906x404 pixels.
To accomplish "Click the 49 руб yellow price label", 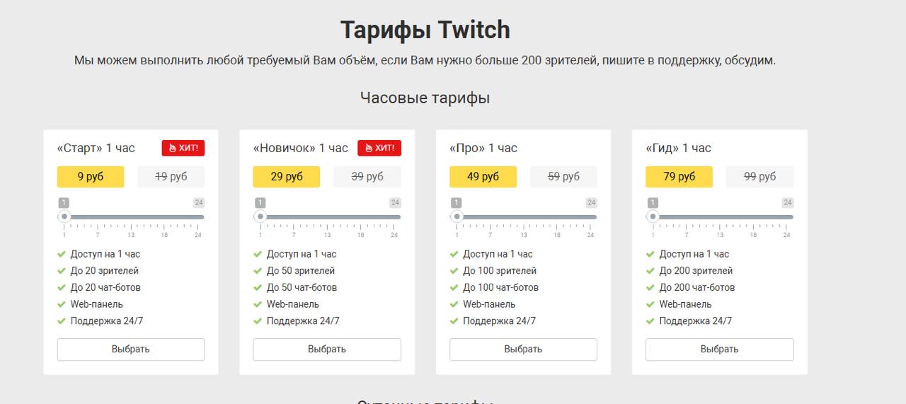I will pyautogui.click(x=483, y=177).
